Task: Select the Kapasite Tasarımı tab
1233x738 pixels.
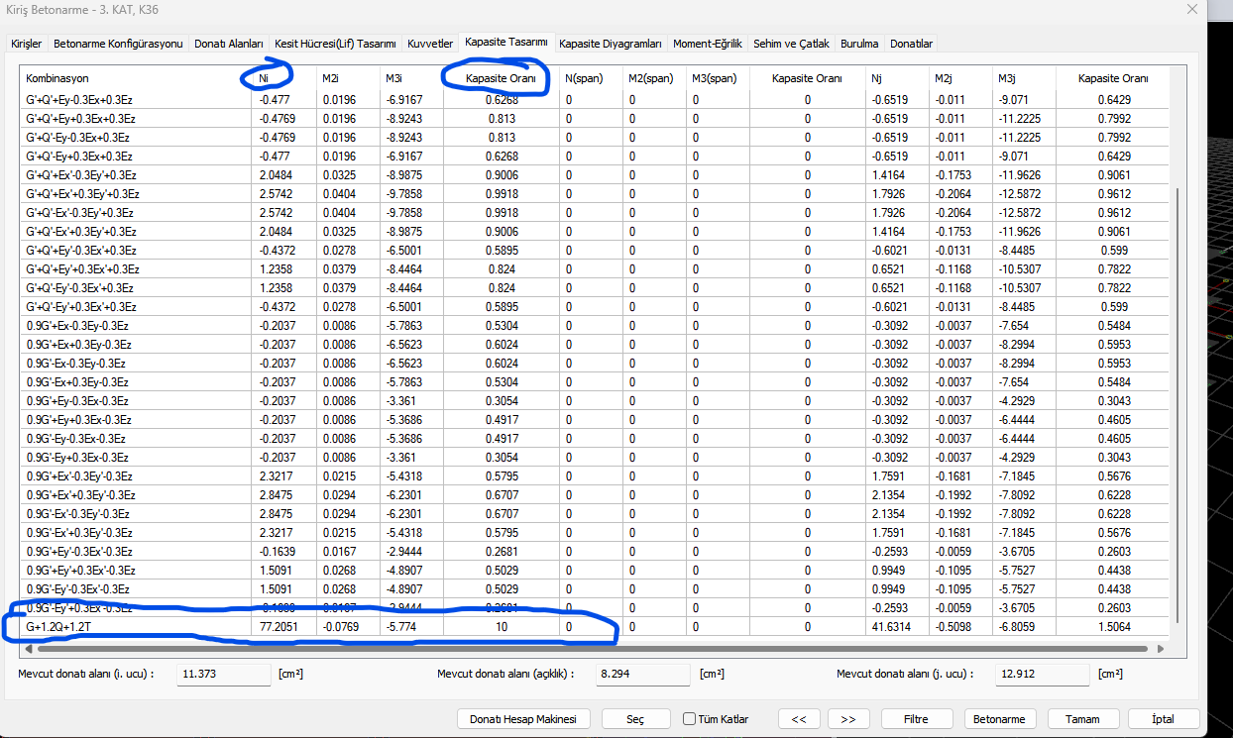Action: (x=506, y=43)
